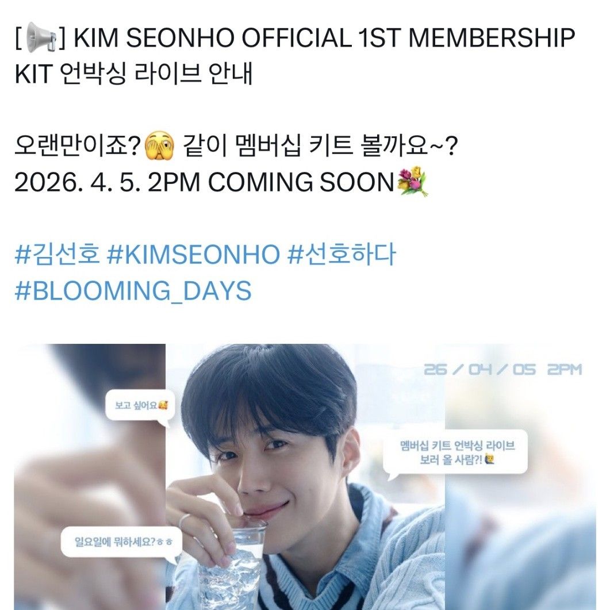The image size is (610, 610).
Task: Click the 멤버십 키트 언박싱 라이브 speech bubble
Action: tap(455, 453)
